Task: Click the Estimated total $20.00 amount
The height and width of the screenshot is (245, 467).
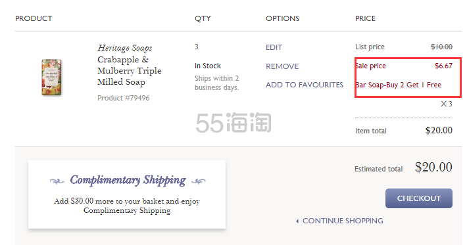Action: (x=433, y=167)
